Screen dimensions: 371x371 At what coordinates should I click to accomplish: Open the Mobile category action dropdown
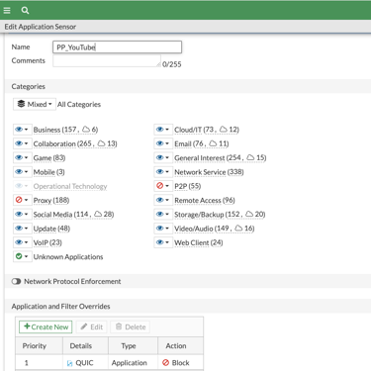point(22,172)
